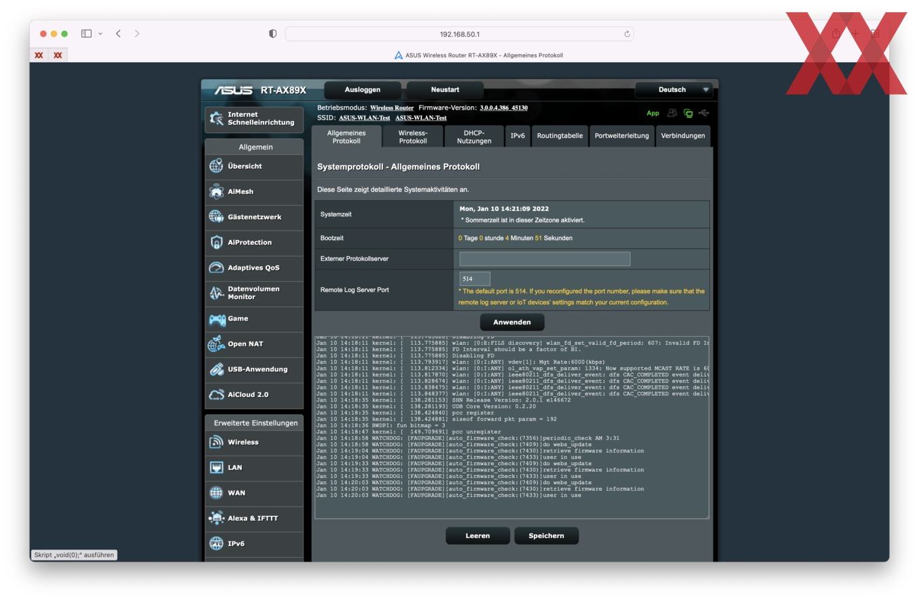Screen dimensions: 919x601
Task: Click Speichern to save the log
Action: pyautogui.click(x=546, y=536)
